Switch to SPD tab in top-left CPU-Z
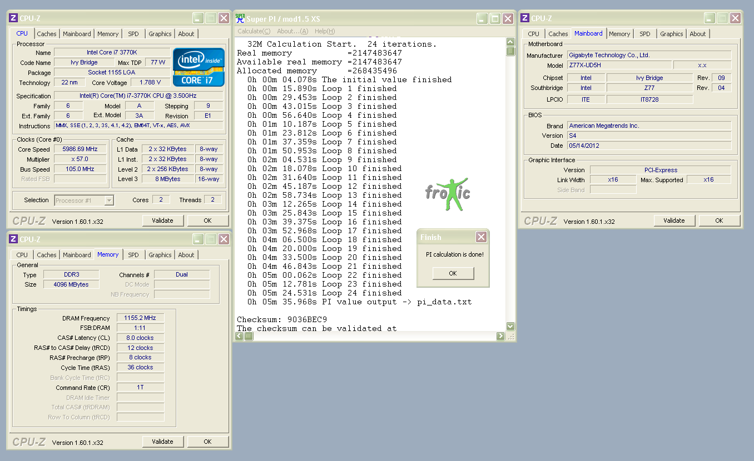Viewport: 754px width, 461px height. coord(133,34)
